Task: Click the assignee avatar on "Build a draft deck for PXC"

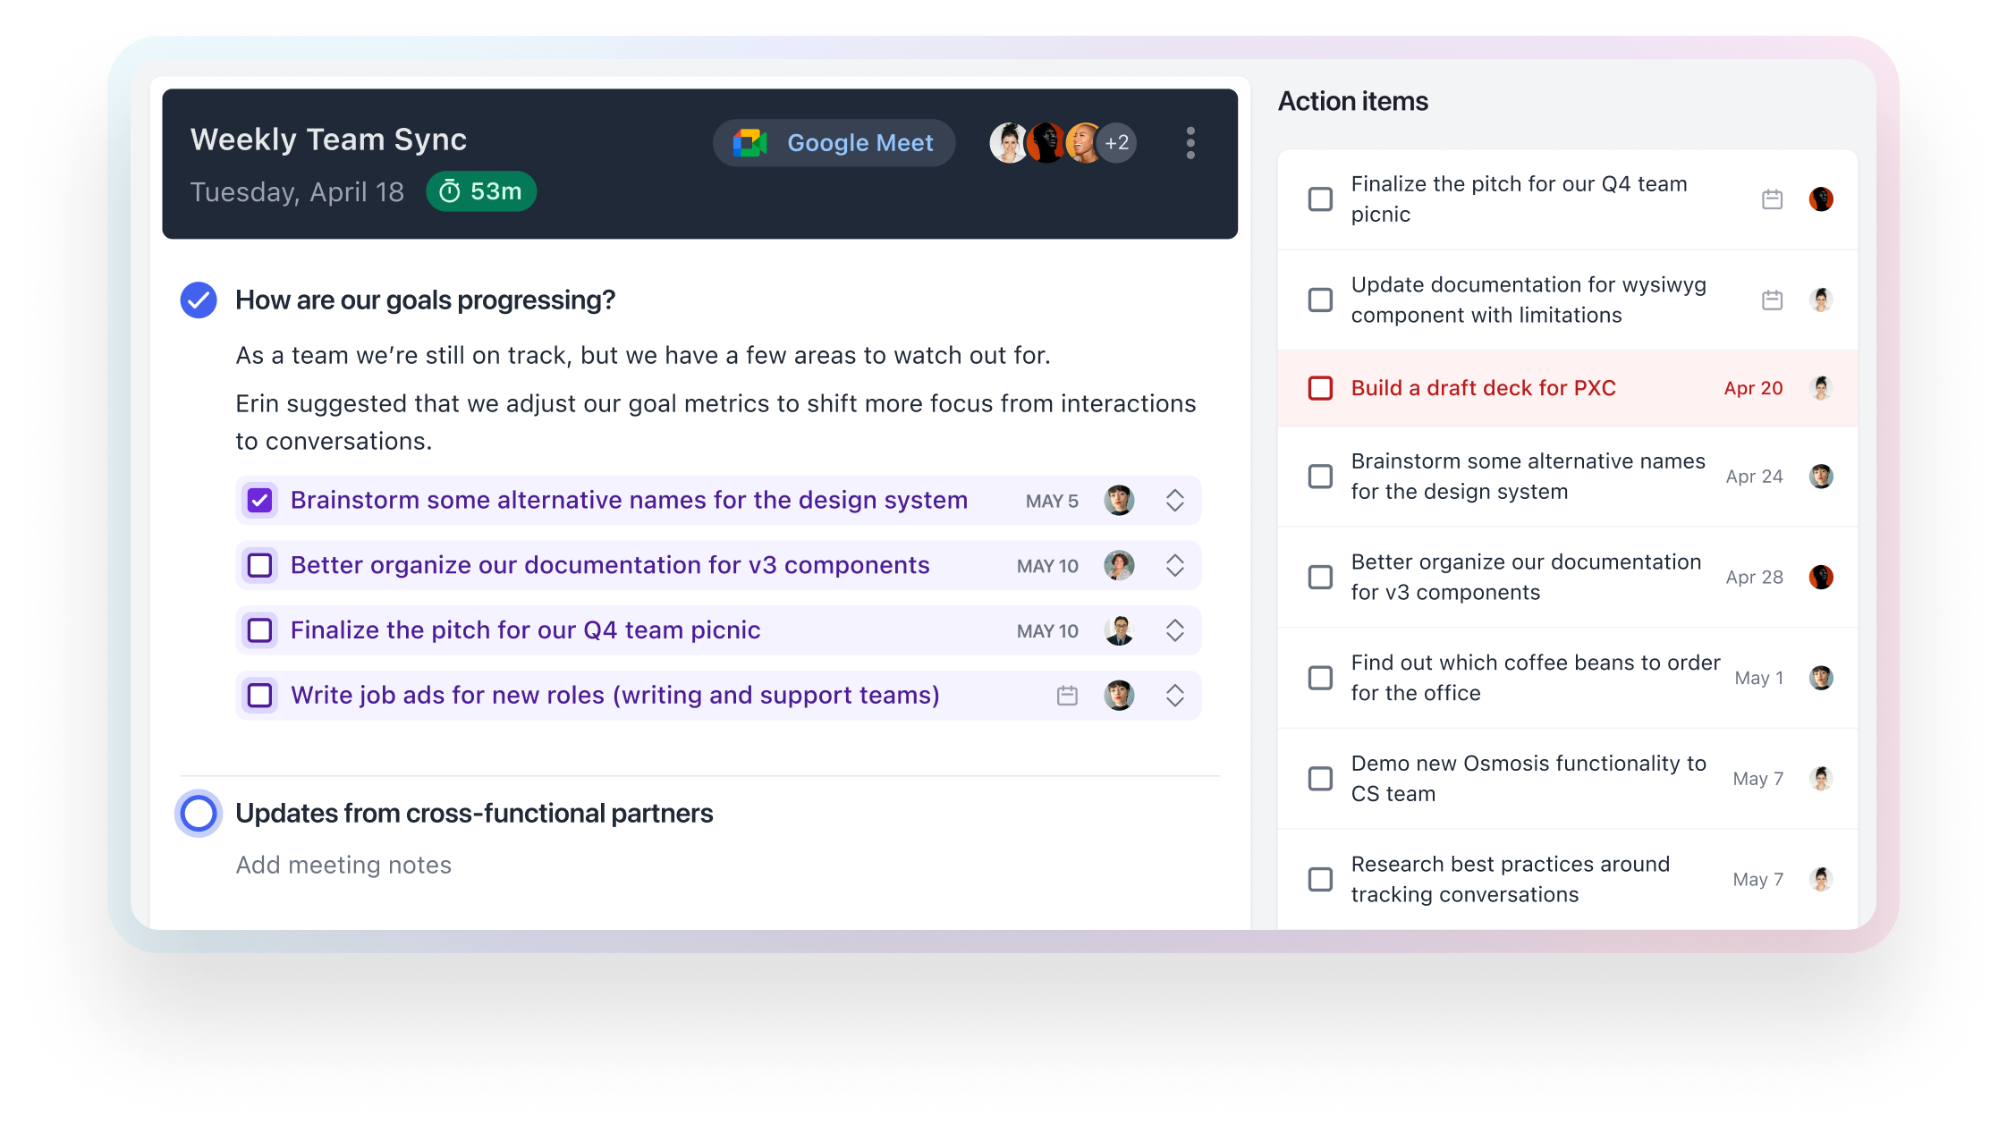Action: pyautogui.click(x=1822, y=388)
